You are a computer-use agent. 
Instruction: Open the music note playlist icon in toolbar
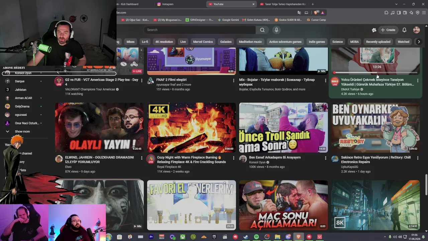(x=393, y=12)
